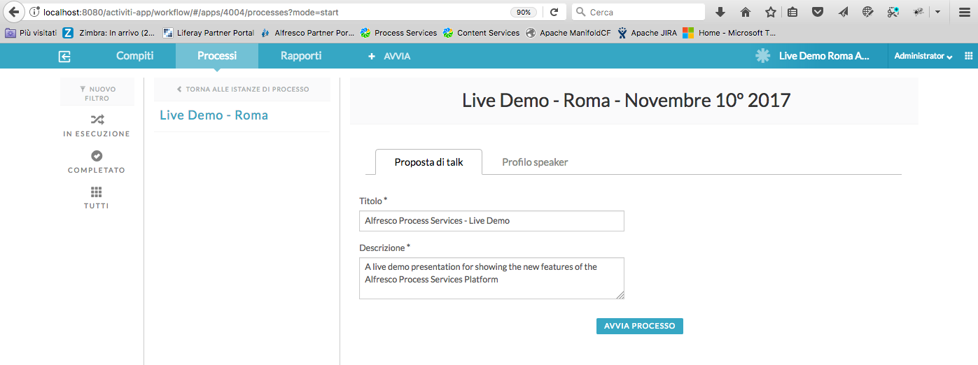The width and height of the screenshot is (978, 365).
Task: Open the Home - Microsoft T... bookmark
Action: click(x=729, y=33)
